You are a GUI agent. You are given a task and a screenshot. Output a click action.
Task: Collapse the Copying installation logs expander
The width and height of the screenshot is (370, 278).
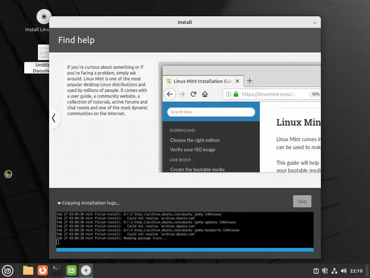[x=88, y=203]
